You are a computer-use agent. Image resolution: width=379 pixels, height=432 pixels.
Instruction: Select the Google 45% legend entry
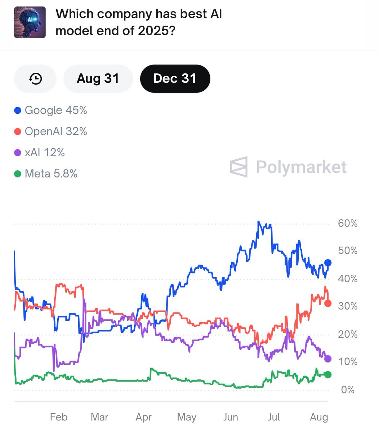tap(56, 111)
